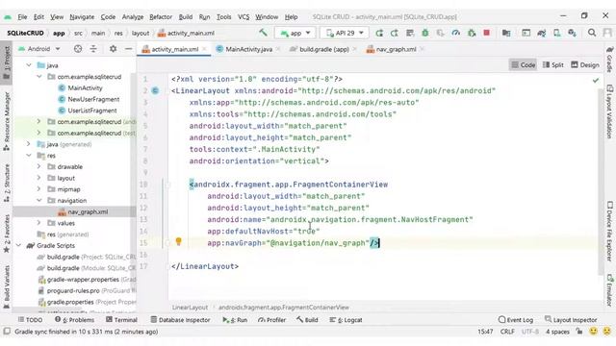Click the Debug app bug icon
616x346 pixels.
pos(425,33)
